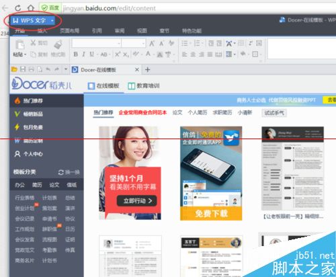This screenshot has width=336, height=277.
Task: Switch to the 审阅 ribbon tab
Action: click(120, 31)
